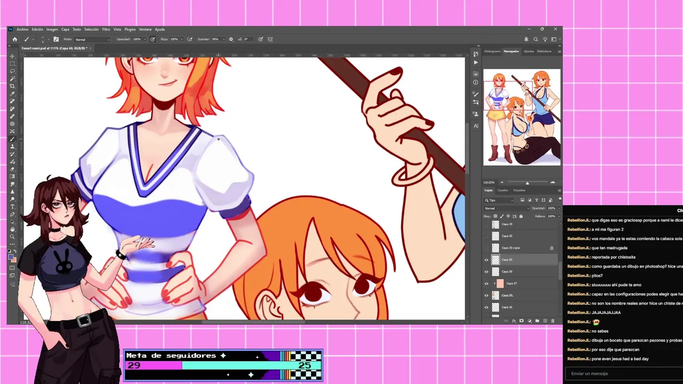Screen dimensions: 683x384
Task: Hide layer Capa 56
Action: pos(486,307)
